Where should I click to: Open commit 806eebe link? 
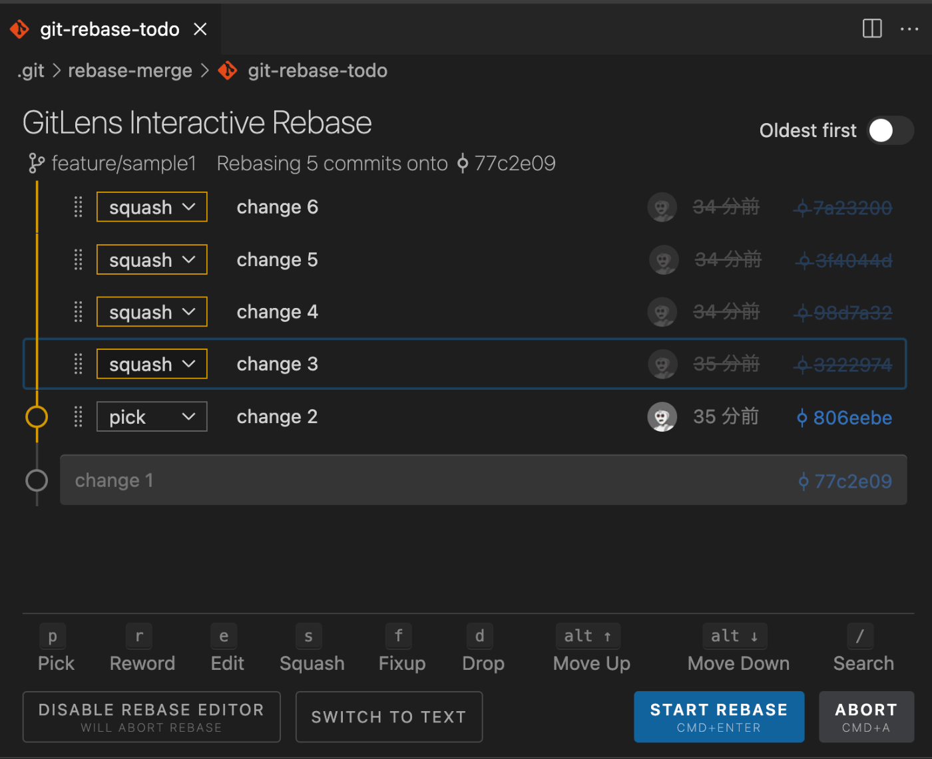(845, 418)
